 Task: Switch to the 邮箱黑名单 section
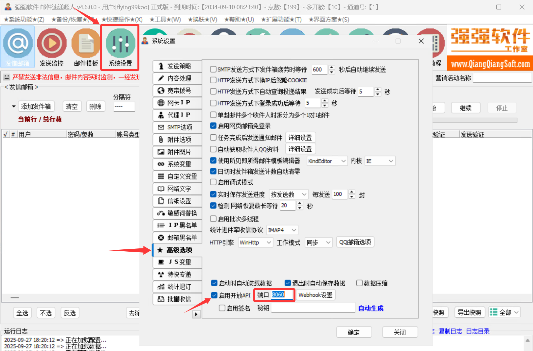click(x=177, y=238)
